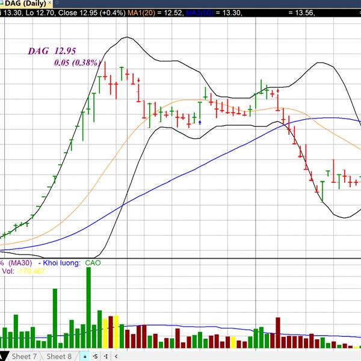Click the scroll left arrow beside sheet tabs
The height and width of the screenshot is (361, 361).
point(116,357)
